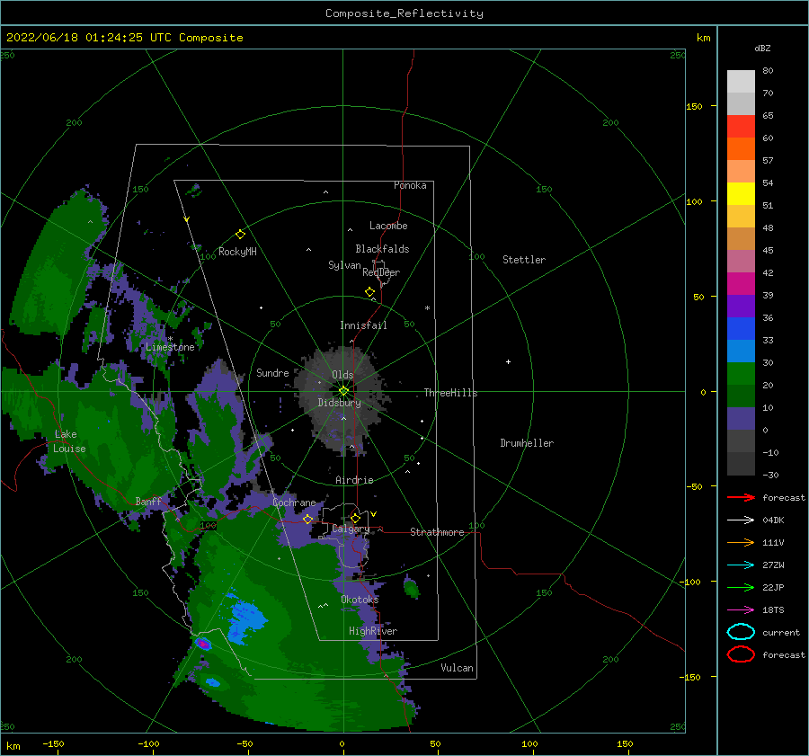The height and width of the screenshot is (756, 809).
Task: Select the cyan 27ZW arrow icon
Action: [x=741, y=565]
